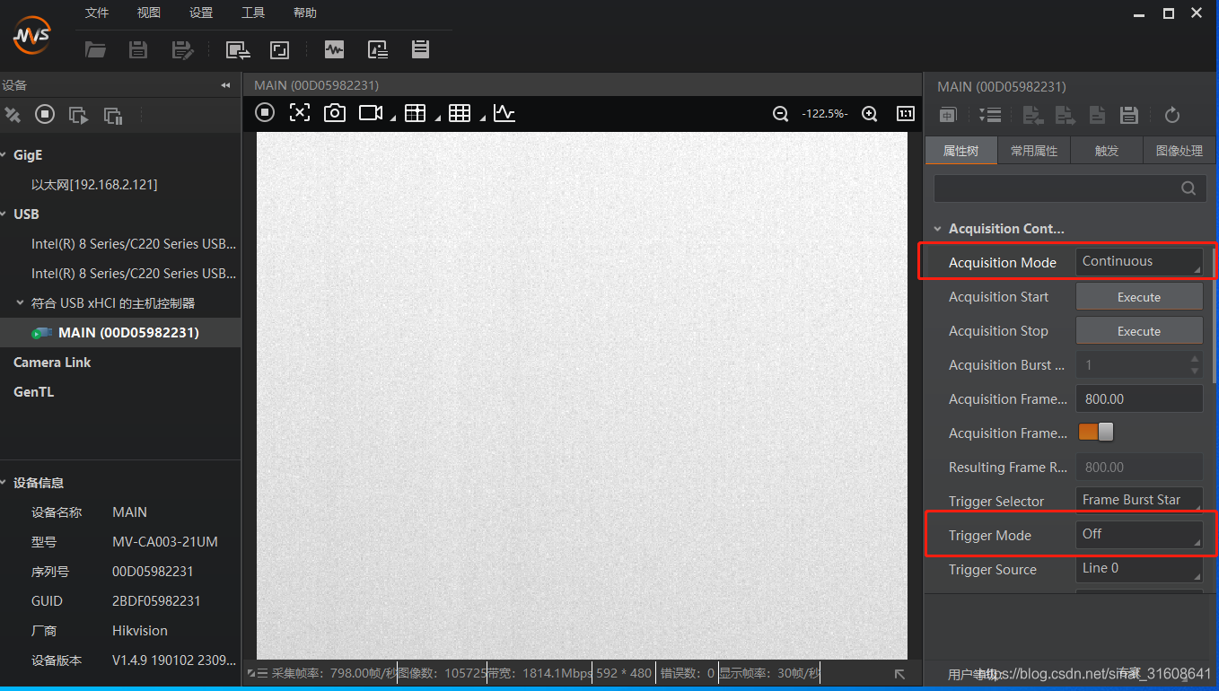Save properties with the panel floppy icon
The width and height of the screenshot is (1219, 691).
(1129, 115)
